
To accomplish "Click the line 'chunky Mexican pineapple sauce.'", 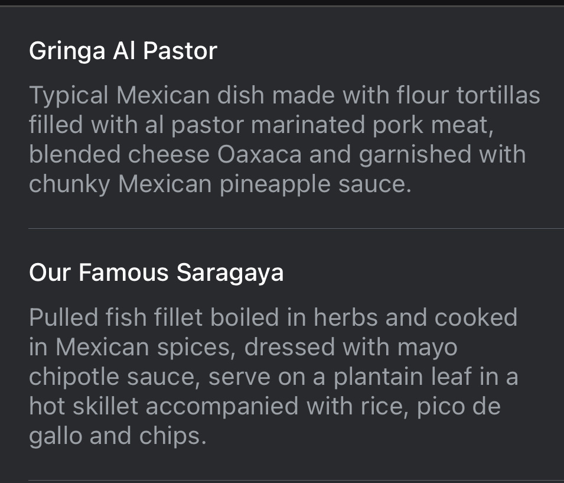I will [220, 184].
